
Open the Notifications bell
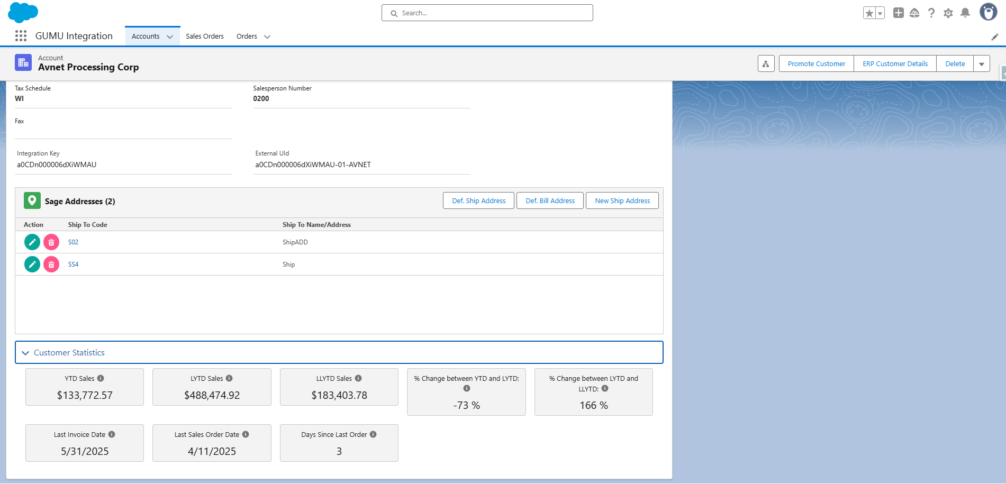tap(965, 13)
